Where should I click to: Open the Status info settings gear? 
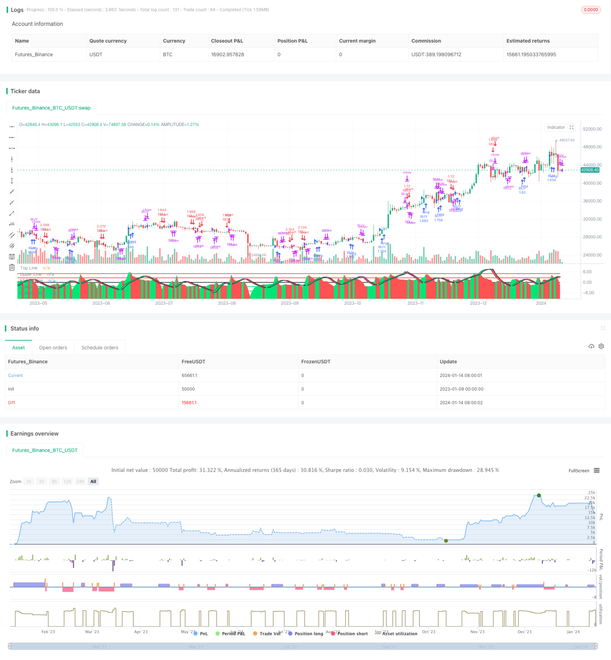pos(601,346)
